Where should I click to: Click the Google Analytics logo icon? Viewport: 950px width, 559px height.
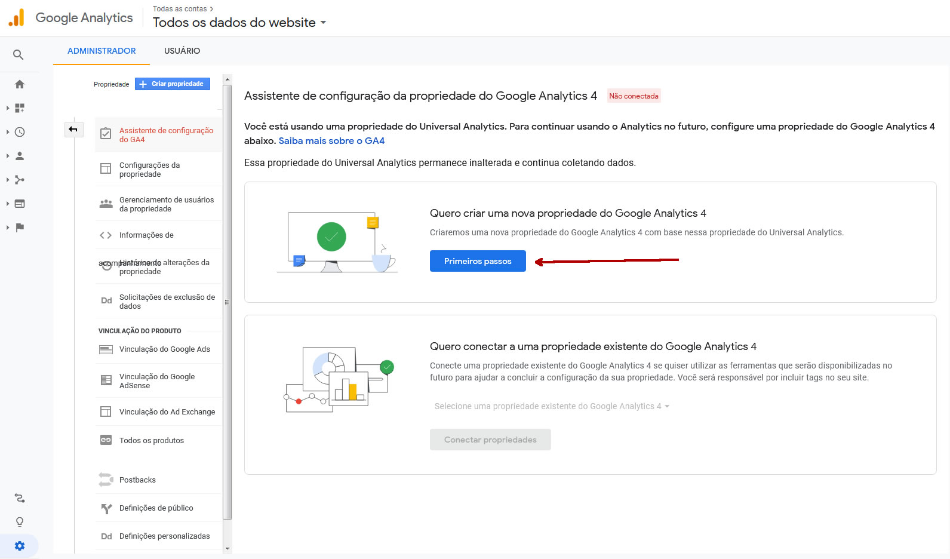(x=17, y=18)
